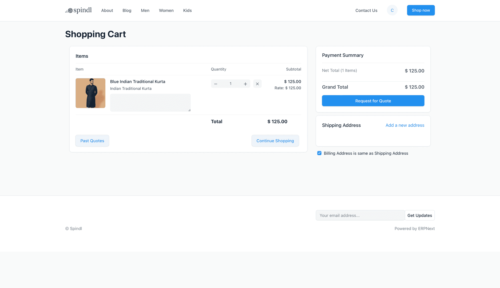Click the email address input field

(x=360, y=215)
